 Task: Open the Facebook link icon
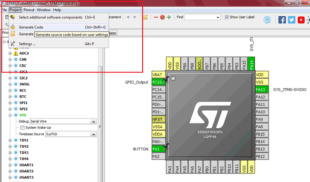point(282,20)
